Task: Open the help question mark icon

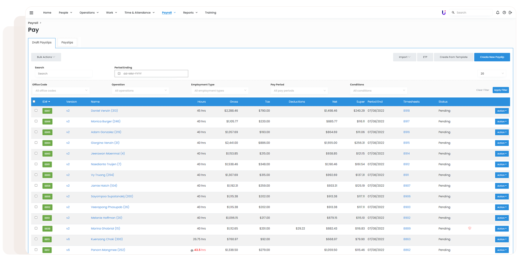Action: coord(504,13)
